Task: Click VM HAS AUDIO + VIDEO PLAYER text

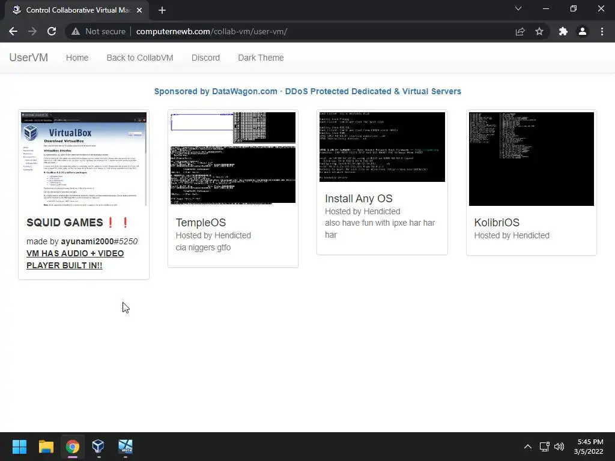Action: (75, 259)
